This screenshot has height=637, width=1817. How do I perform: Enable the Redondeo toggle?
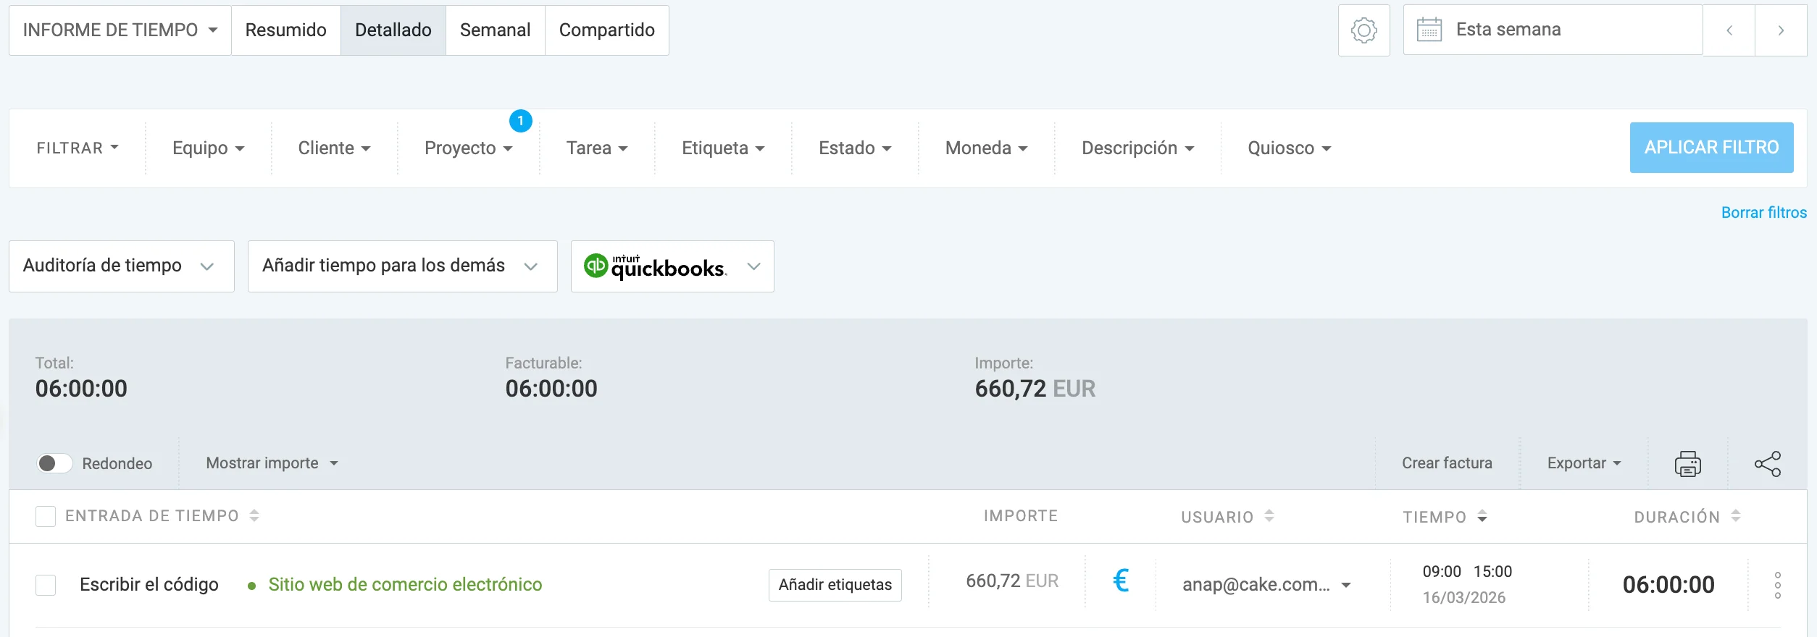(55, 463)
